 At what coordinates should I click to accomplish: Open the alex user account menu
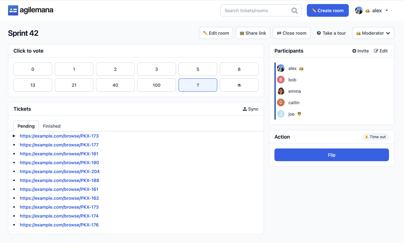[372, 10]
